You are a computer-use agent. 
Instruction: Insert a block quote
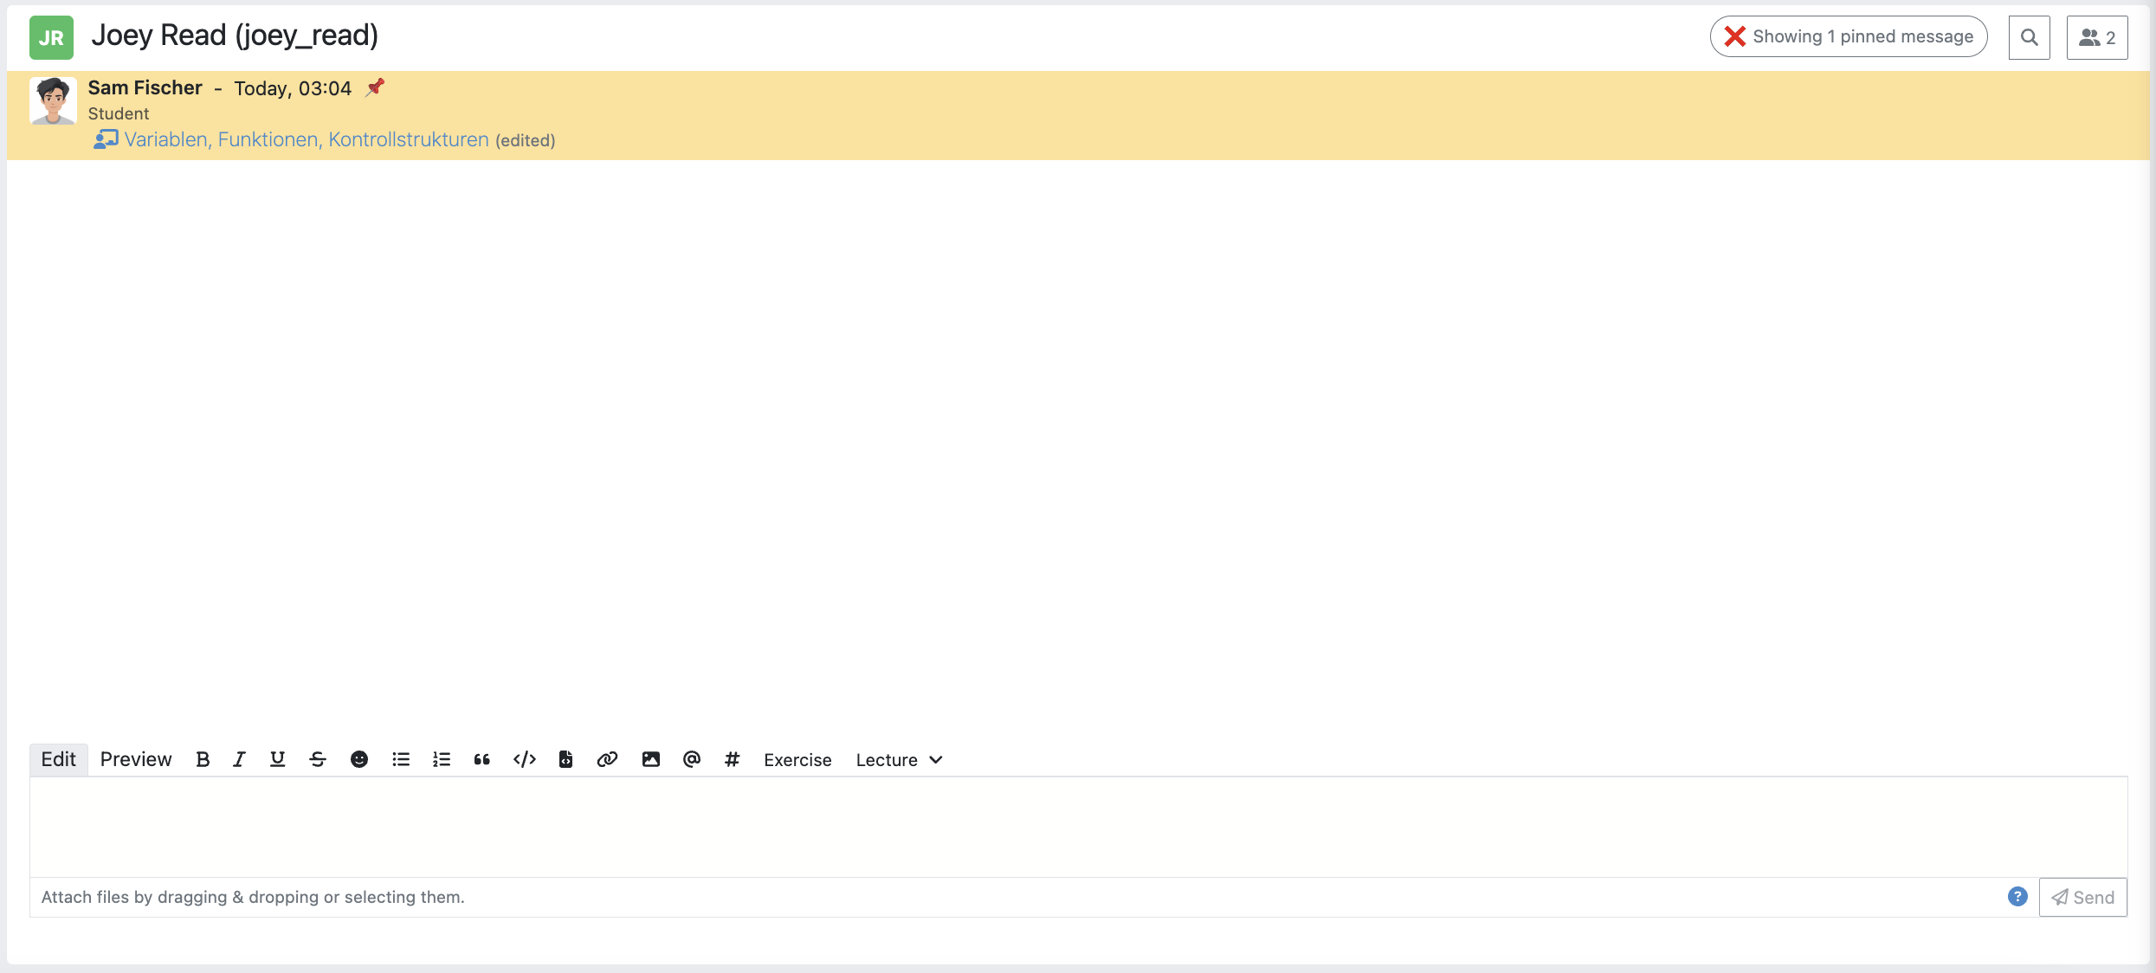click(x=482, y=759)
